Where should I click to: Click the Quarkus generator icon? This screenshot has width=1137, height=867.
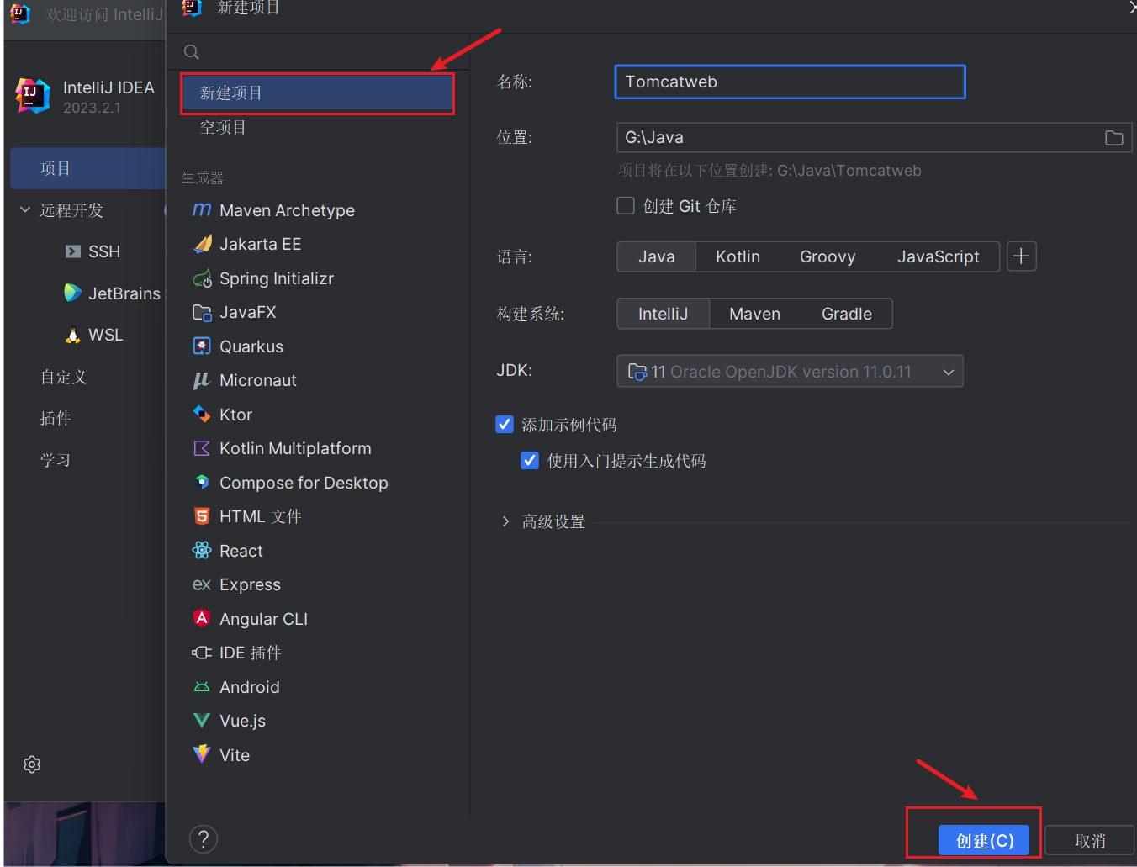click(x=202, y=346)
